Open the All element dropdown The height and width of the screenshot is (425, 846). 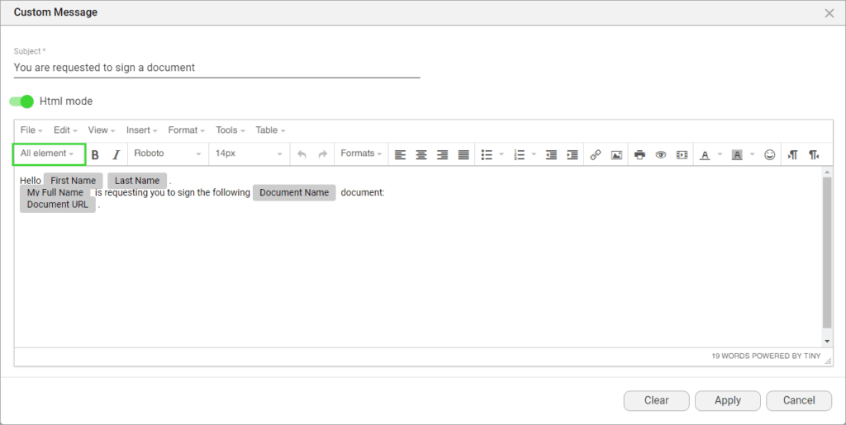pyautogui.click(x=49, y=153)
